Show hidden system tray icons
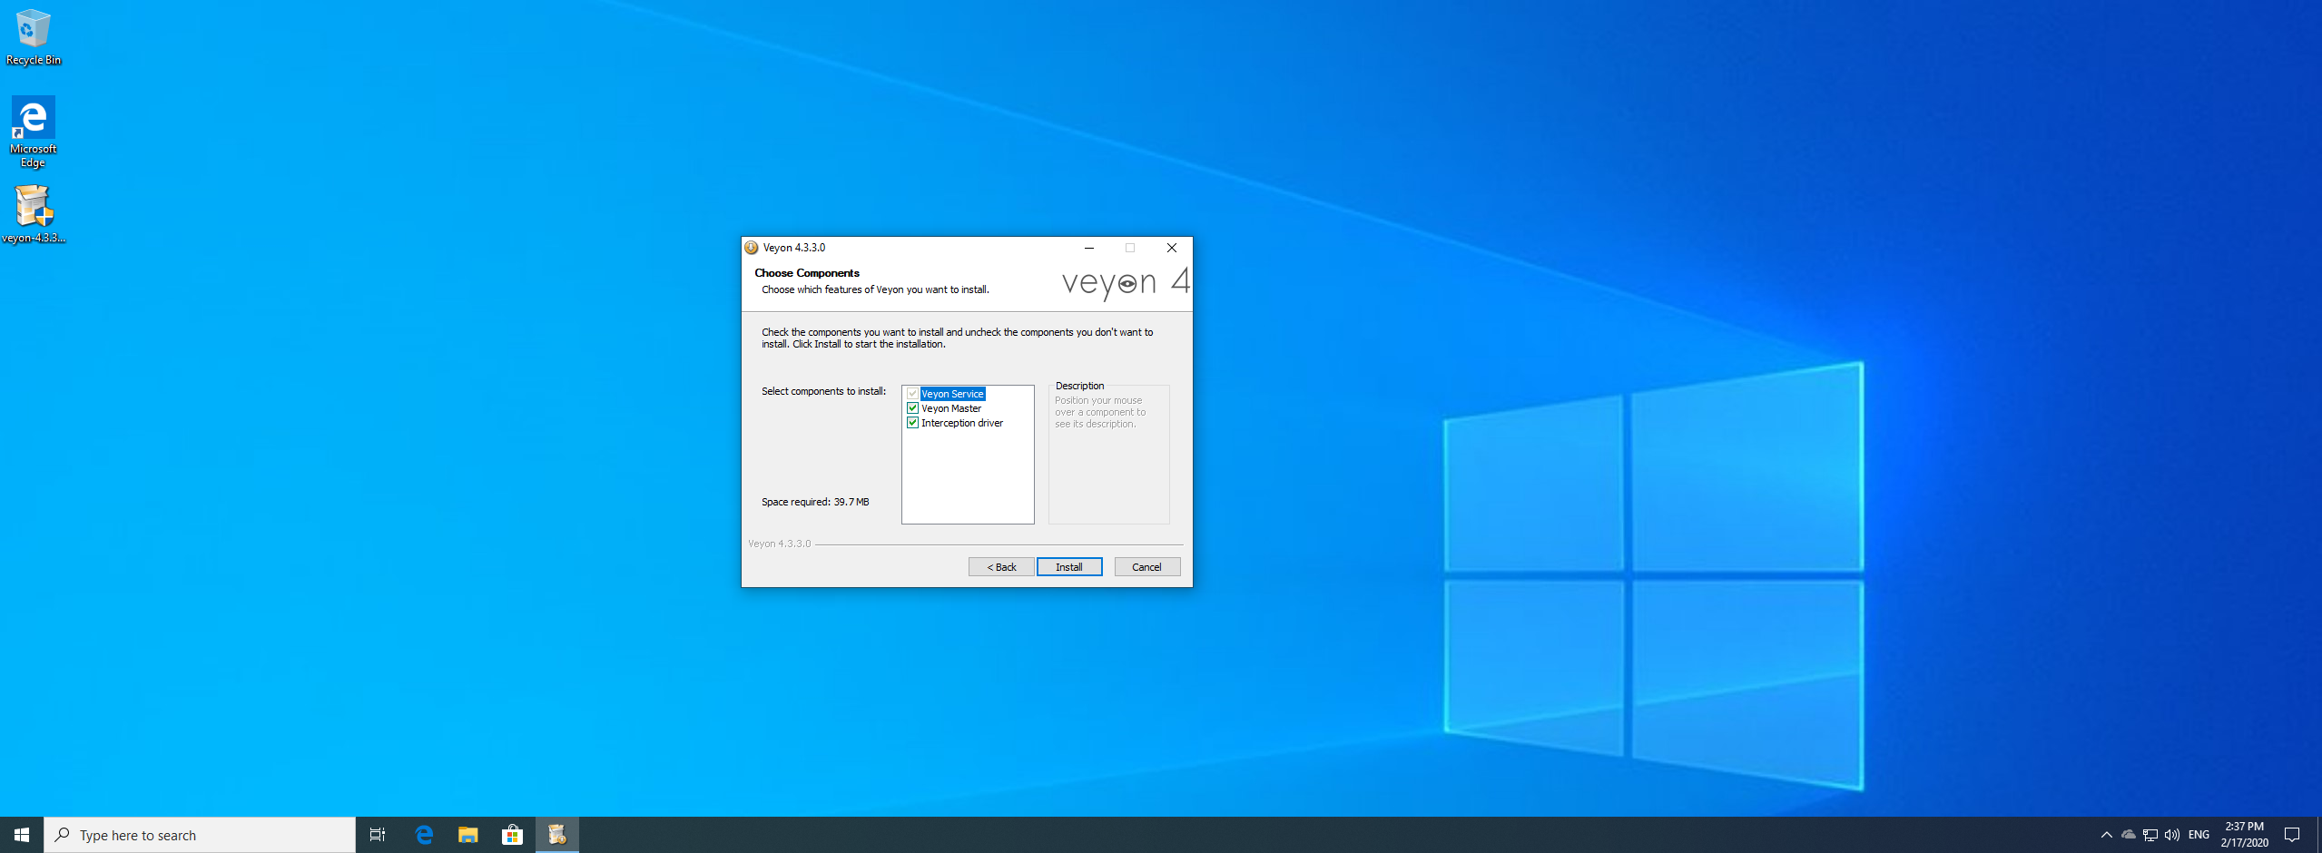This screenshot has height=853, width=2322. tap(2106, 835)
